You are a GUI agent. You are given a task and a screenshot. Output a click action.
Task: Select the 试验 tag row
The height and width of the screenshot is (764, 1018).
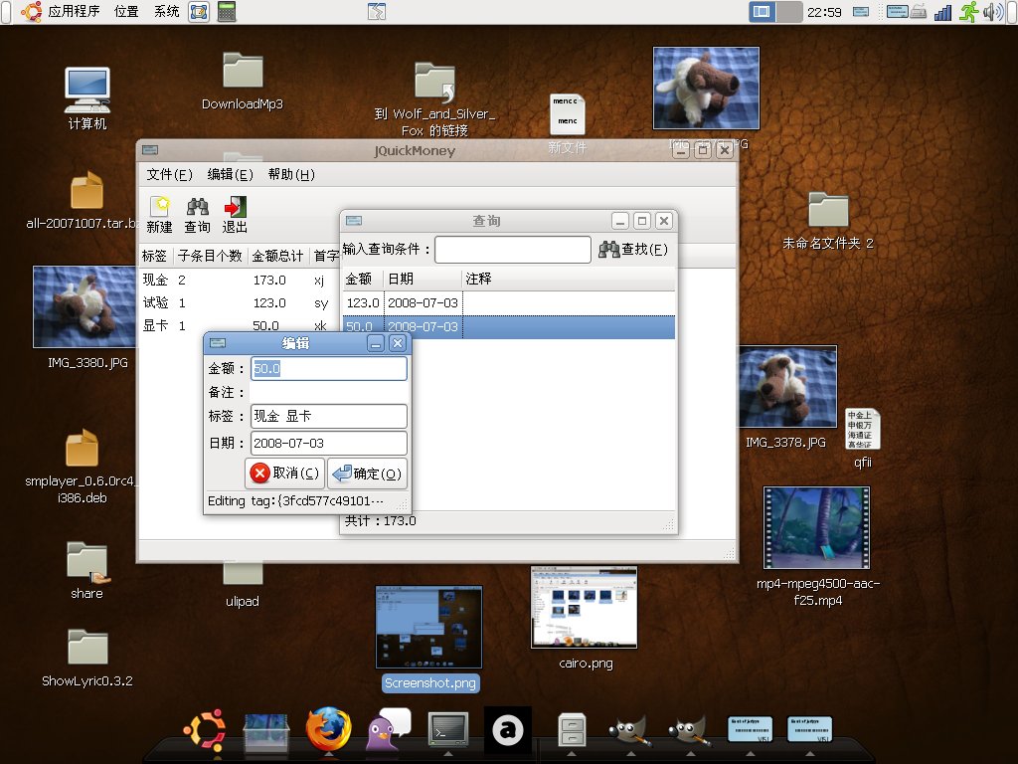click(x=239, y=302)
